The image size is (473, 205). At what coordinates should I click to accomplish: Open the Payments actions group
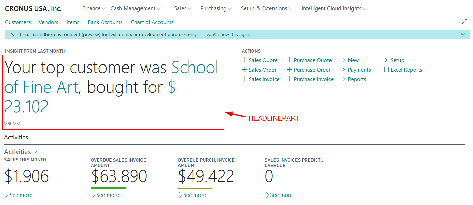359,70
